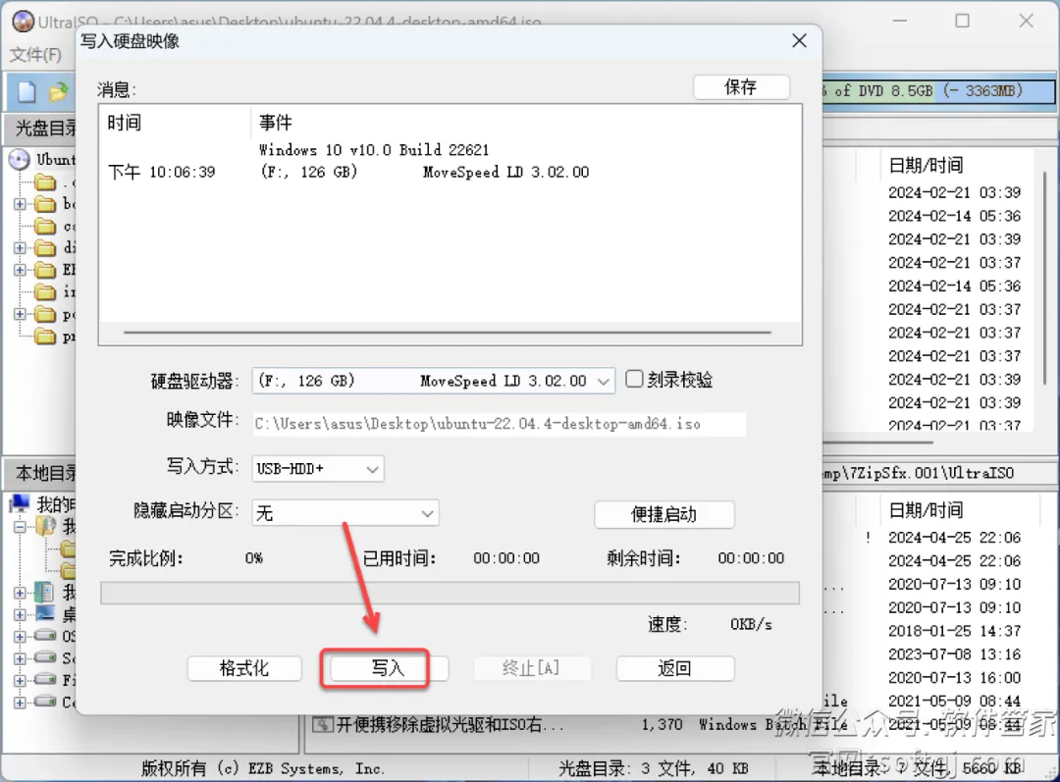Click the 时间 column header in the message list
This screenshot has height=782, width=1060.
(x=175, y=123)
